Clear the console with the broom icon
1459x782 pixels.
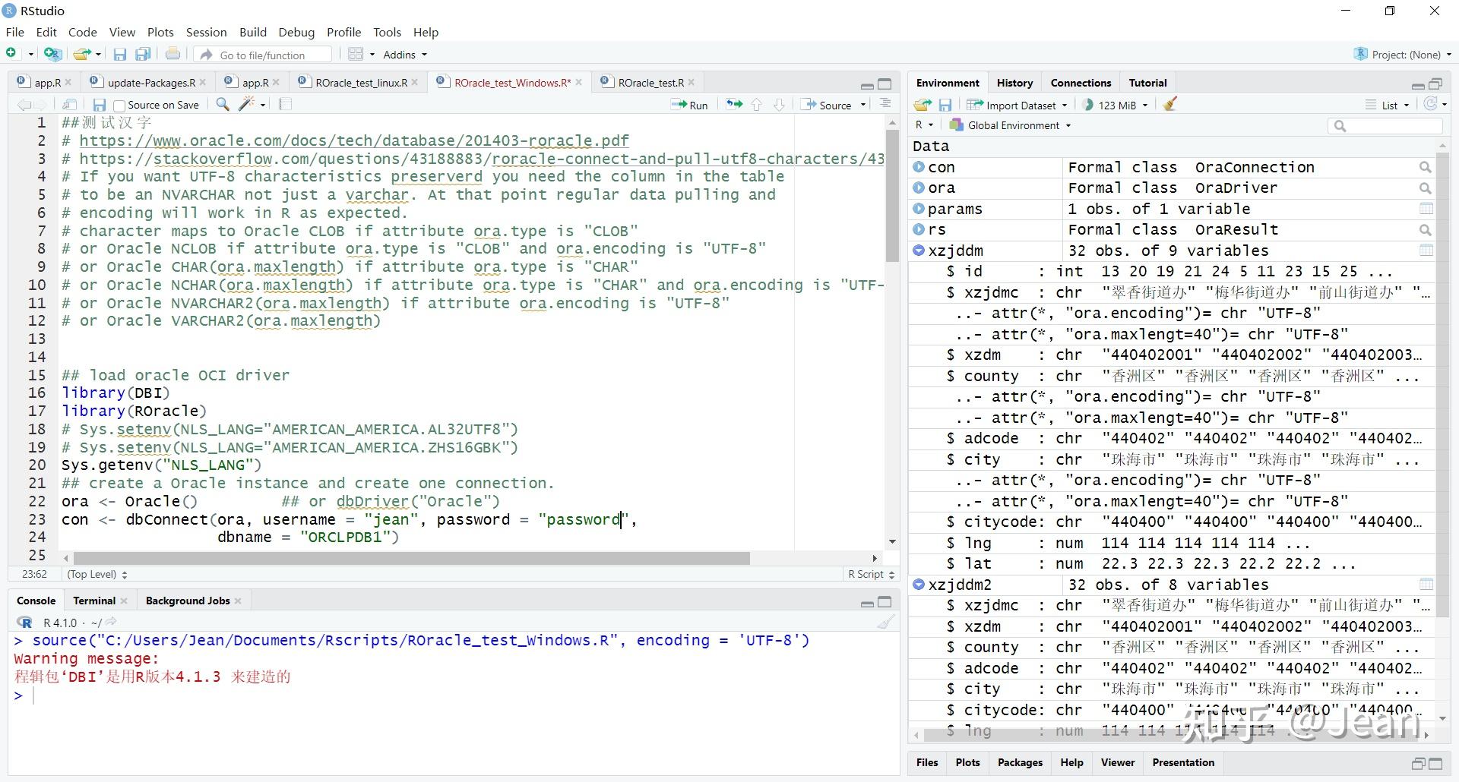[885, 623]
